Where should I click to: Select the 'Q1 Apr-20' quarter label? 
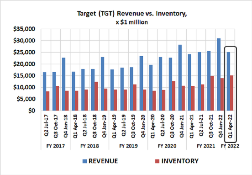[152, 126]
